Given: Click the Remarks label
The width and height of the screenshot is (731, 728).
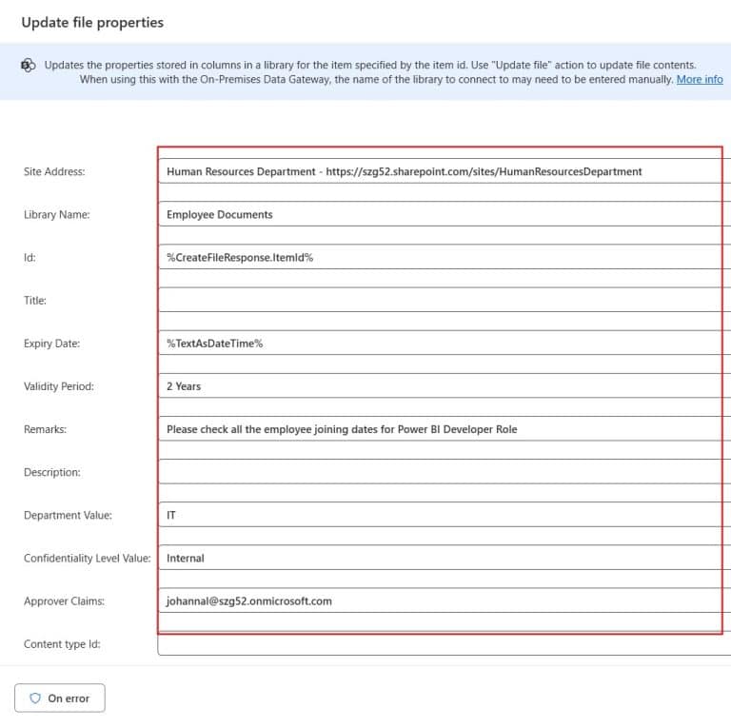Looking at the screenshot, I should 45,429.
